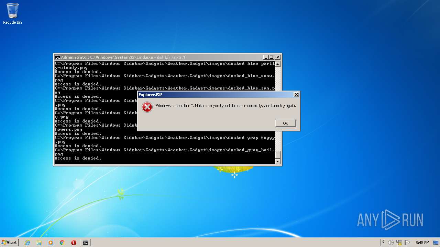Maximize the cmd.exe window
Viewport: 440px width, 247px height.
click(x=272, y=57)
